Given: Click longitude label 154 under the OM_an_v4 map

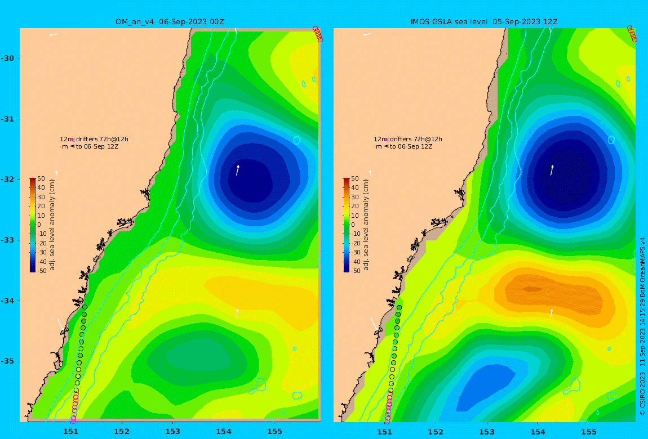Looking at the screenshot, I should coord(224,432).
